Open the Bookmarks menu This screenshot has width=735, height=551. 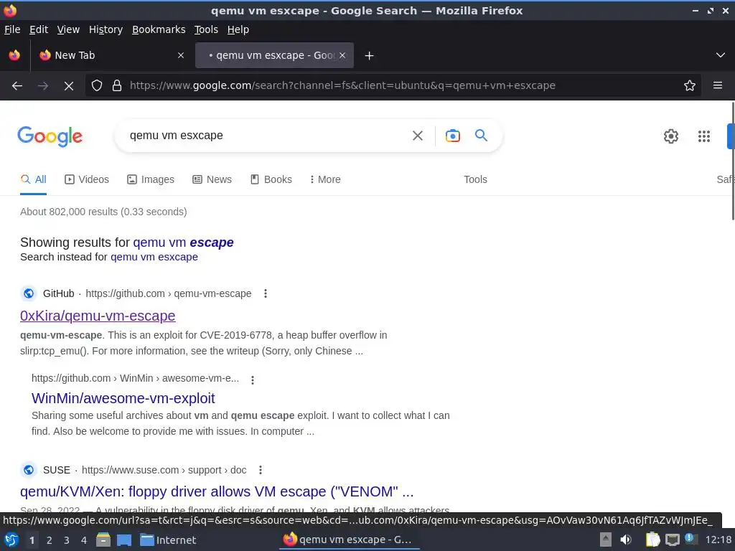(x=159, y=29)
